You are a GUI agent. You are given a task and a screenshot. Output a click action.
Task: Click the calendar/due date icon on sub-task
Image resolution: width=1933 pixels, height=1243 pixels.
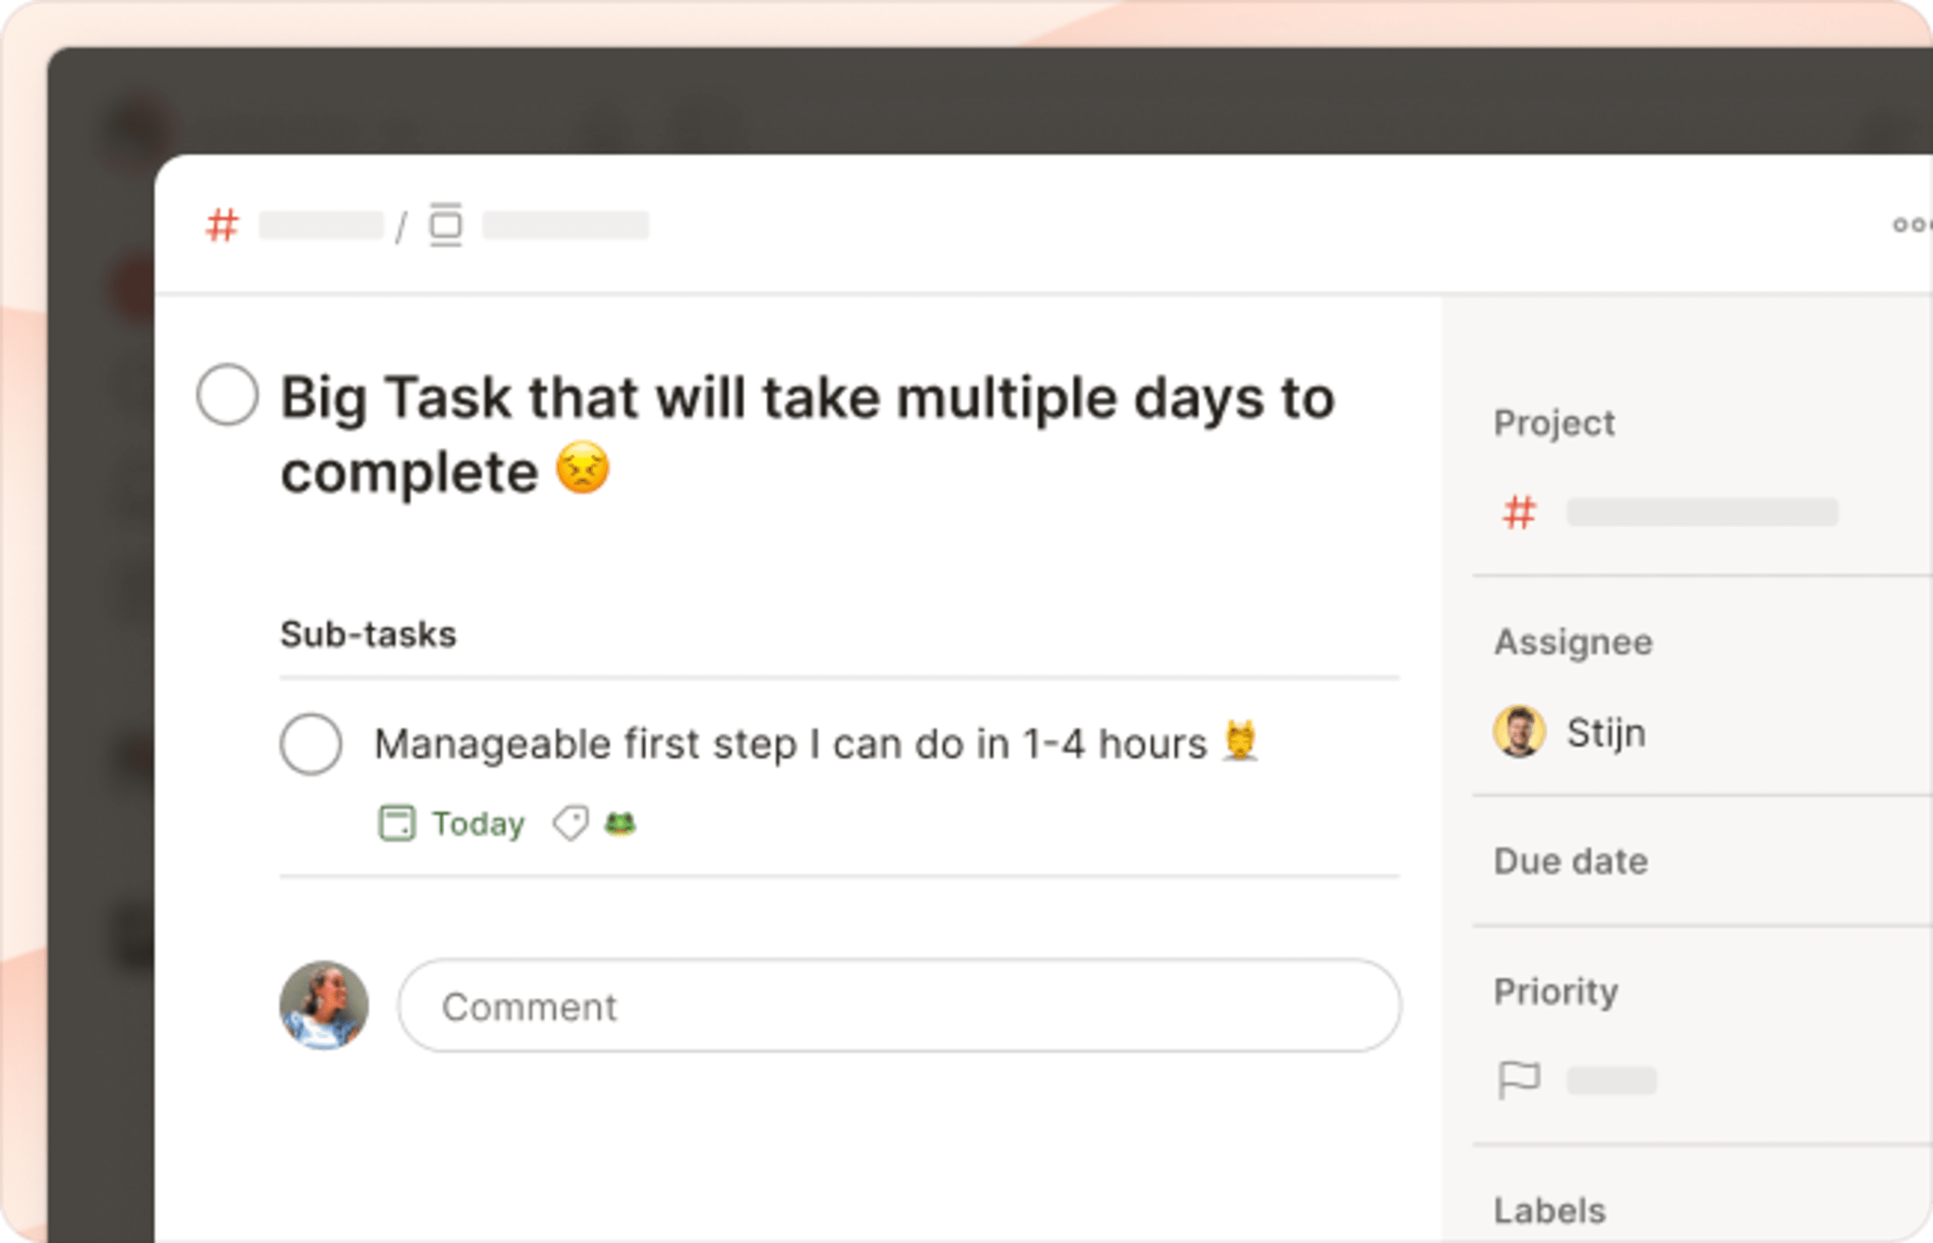coord(395,822)
